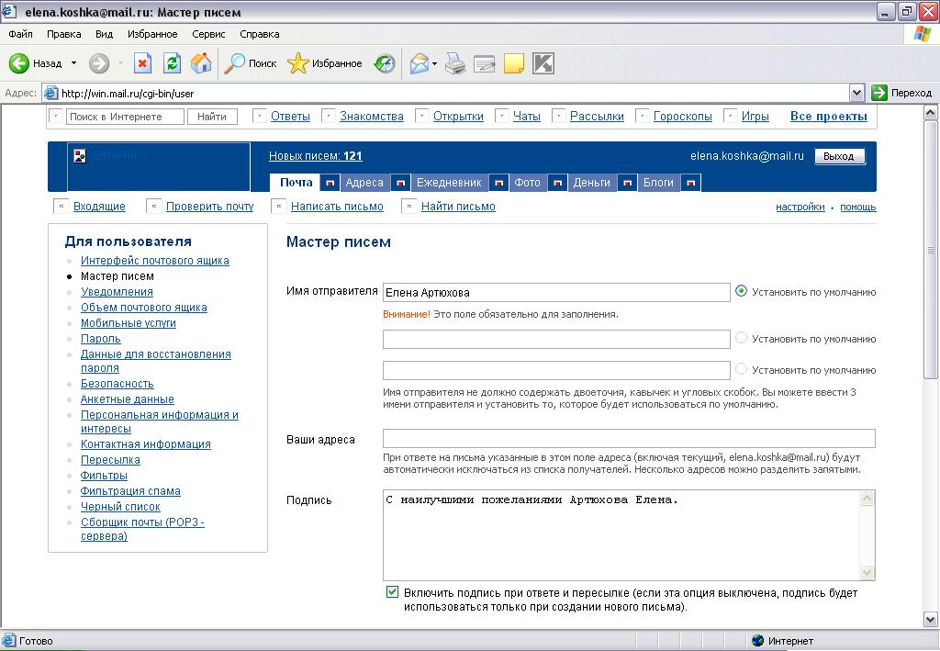940x651 pixels.
Task: Open the Гороскопы link
Action: point(682,117)
